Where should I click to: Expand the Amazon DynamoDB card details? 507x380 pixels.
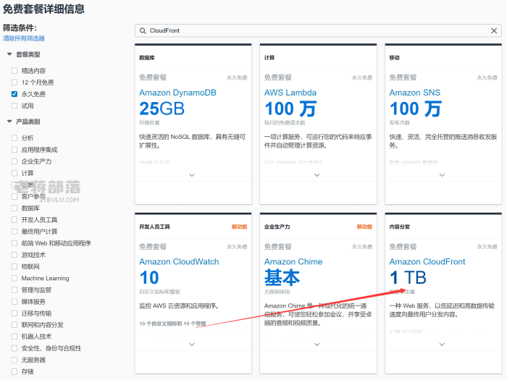(x=192, y=175)
